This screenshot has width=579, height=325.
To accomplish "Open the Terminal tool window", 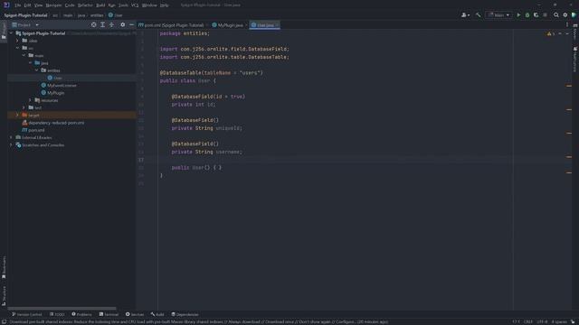I will pos(109,314).
